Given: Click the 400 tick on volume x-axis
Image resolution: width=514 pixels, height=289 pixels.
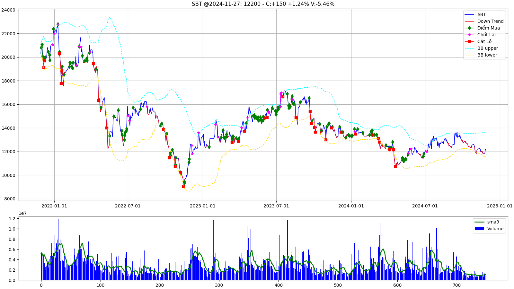Looking at the screenshot, I should click(x=279, y=285).
